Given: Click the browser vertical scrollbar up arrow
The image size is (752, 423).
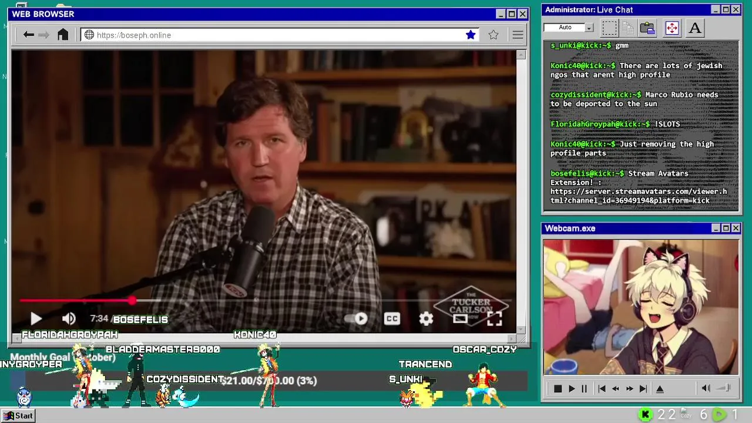Looking at the screenshot, I should tap(521, 55).
